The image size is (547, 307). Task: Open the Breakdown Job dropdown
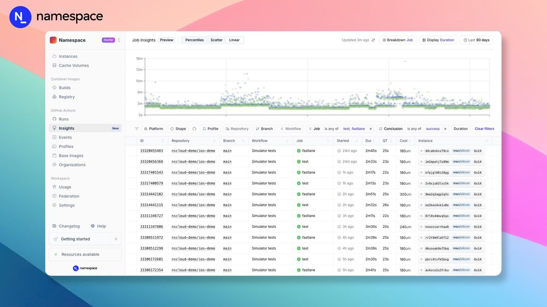tap(397, 40)
